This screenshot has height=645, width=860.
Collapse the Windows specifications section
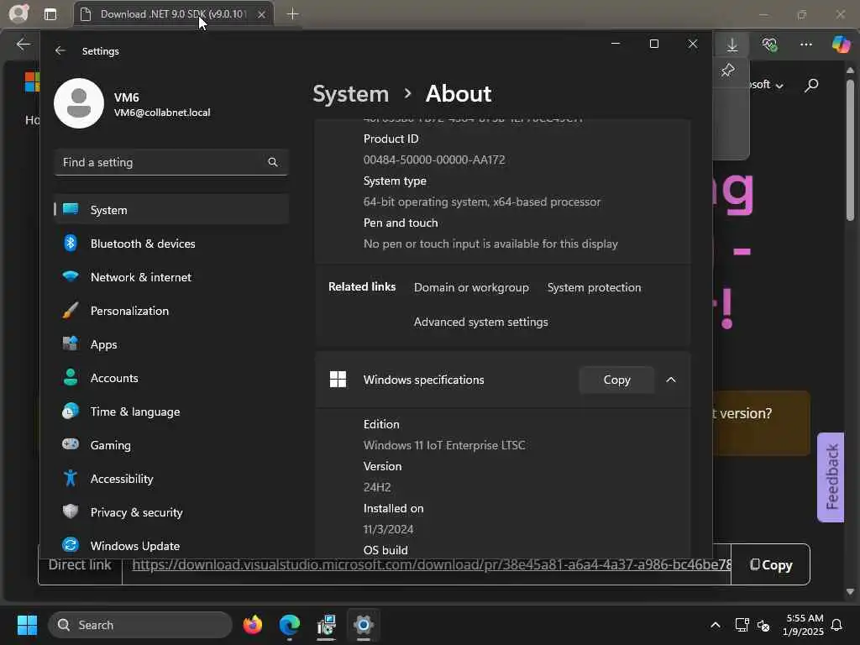(x=671, y=380)
